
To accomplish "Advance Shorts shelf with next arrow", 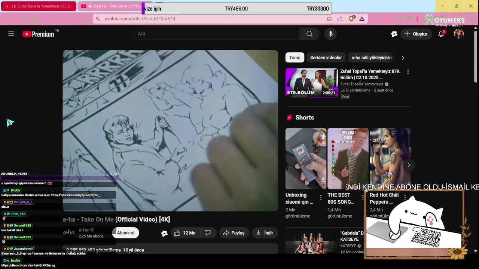I will [x=409, y=165].
